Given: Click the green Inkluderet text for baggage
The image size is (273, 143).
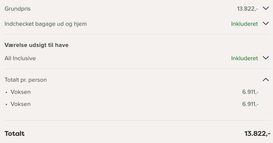Looking at the screenshot, I should coord(244,24).
